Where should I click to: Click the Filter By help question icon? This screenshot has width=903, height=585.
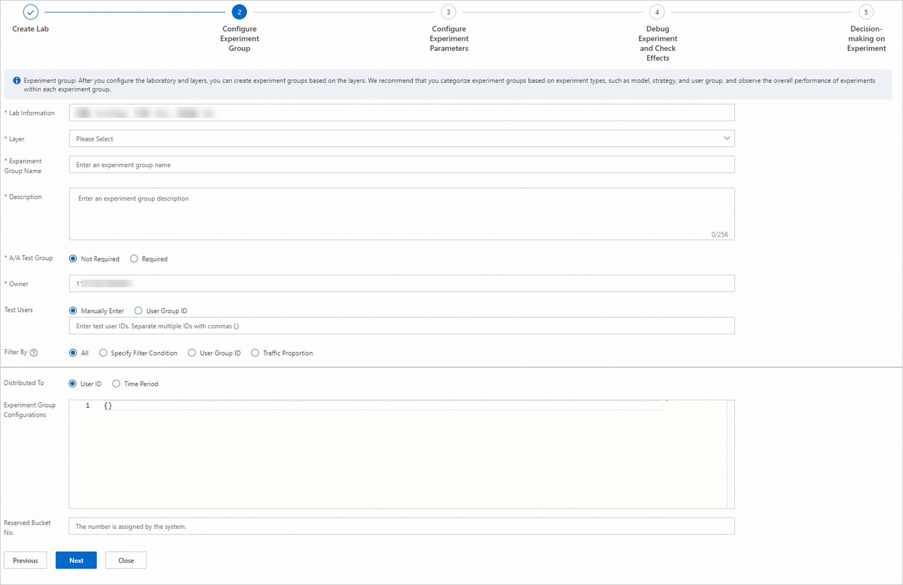[34, 353]
